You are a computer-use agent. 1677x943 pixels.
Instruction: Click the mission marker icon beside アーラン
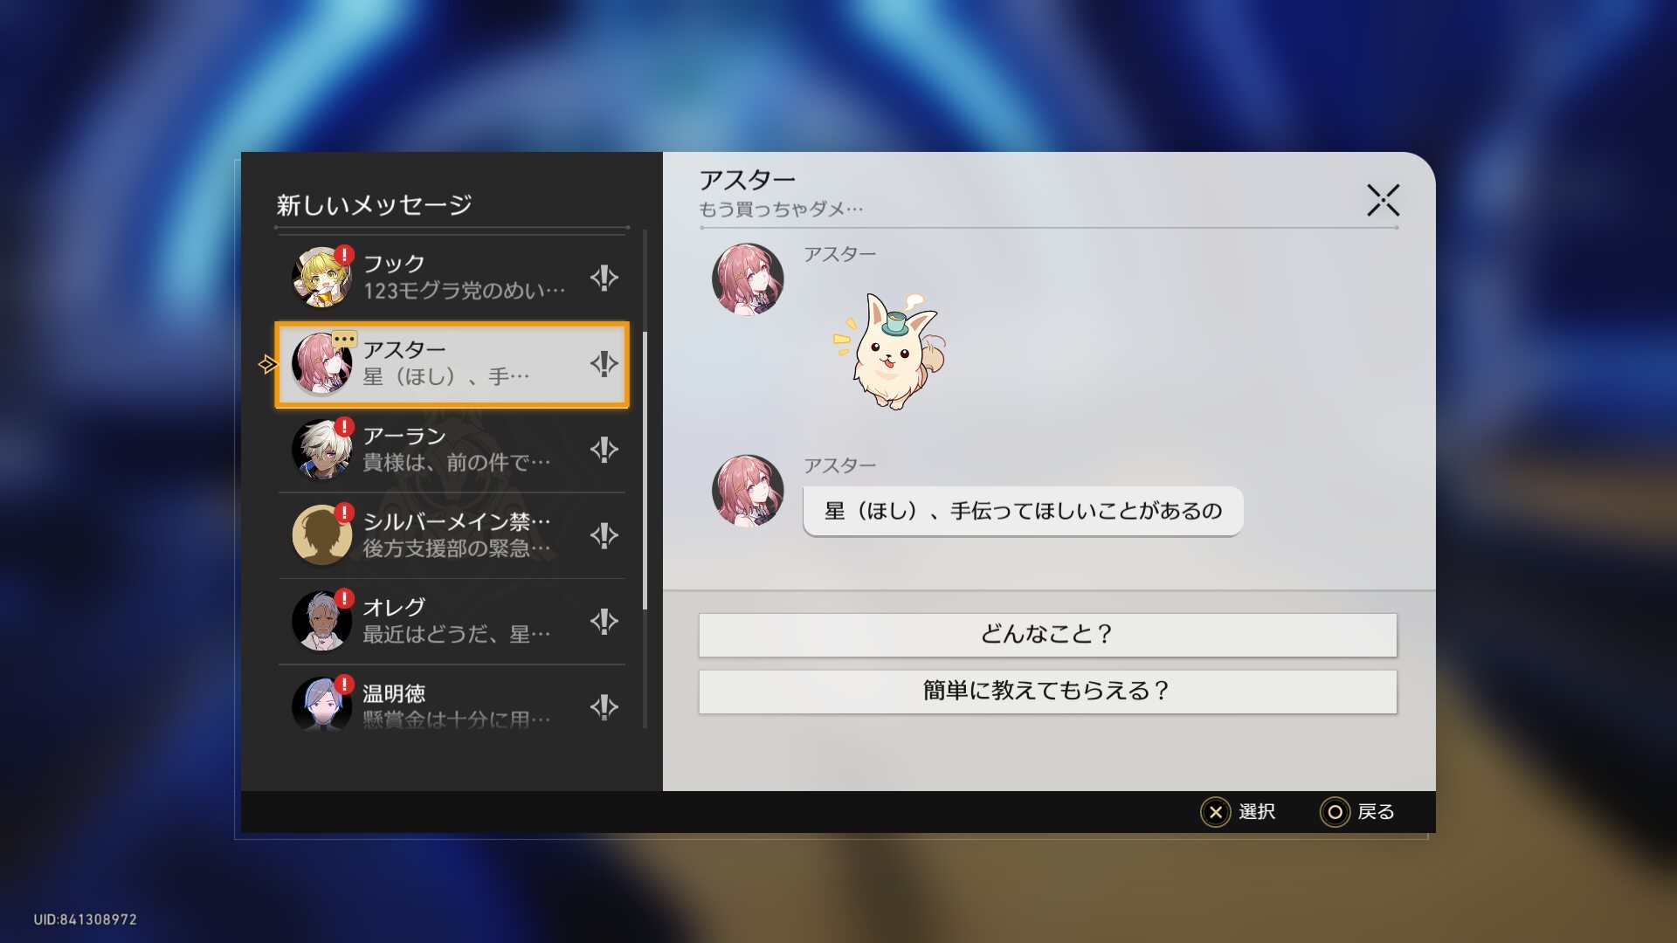[x=604, y=450]
